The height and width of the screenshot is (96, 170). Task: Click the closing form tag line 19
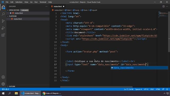click(x=70, y=71)
